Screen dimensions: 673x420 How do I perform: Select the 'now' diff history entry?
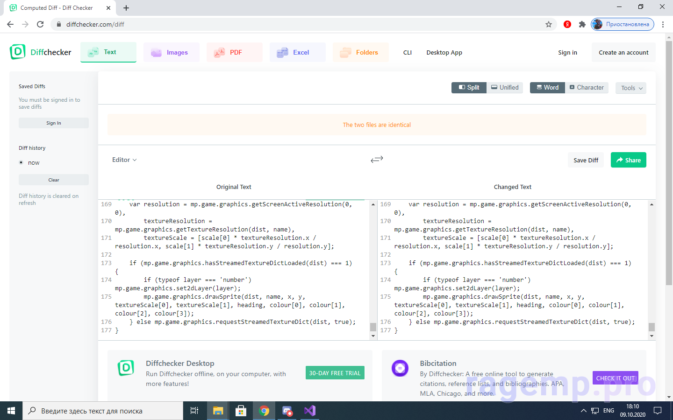(x=34, y=163)
